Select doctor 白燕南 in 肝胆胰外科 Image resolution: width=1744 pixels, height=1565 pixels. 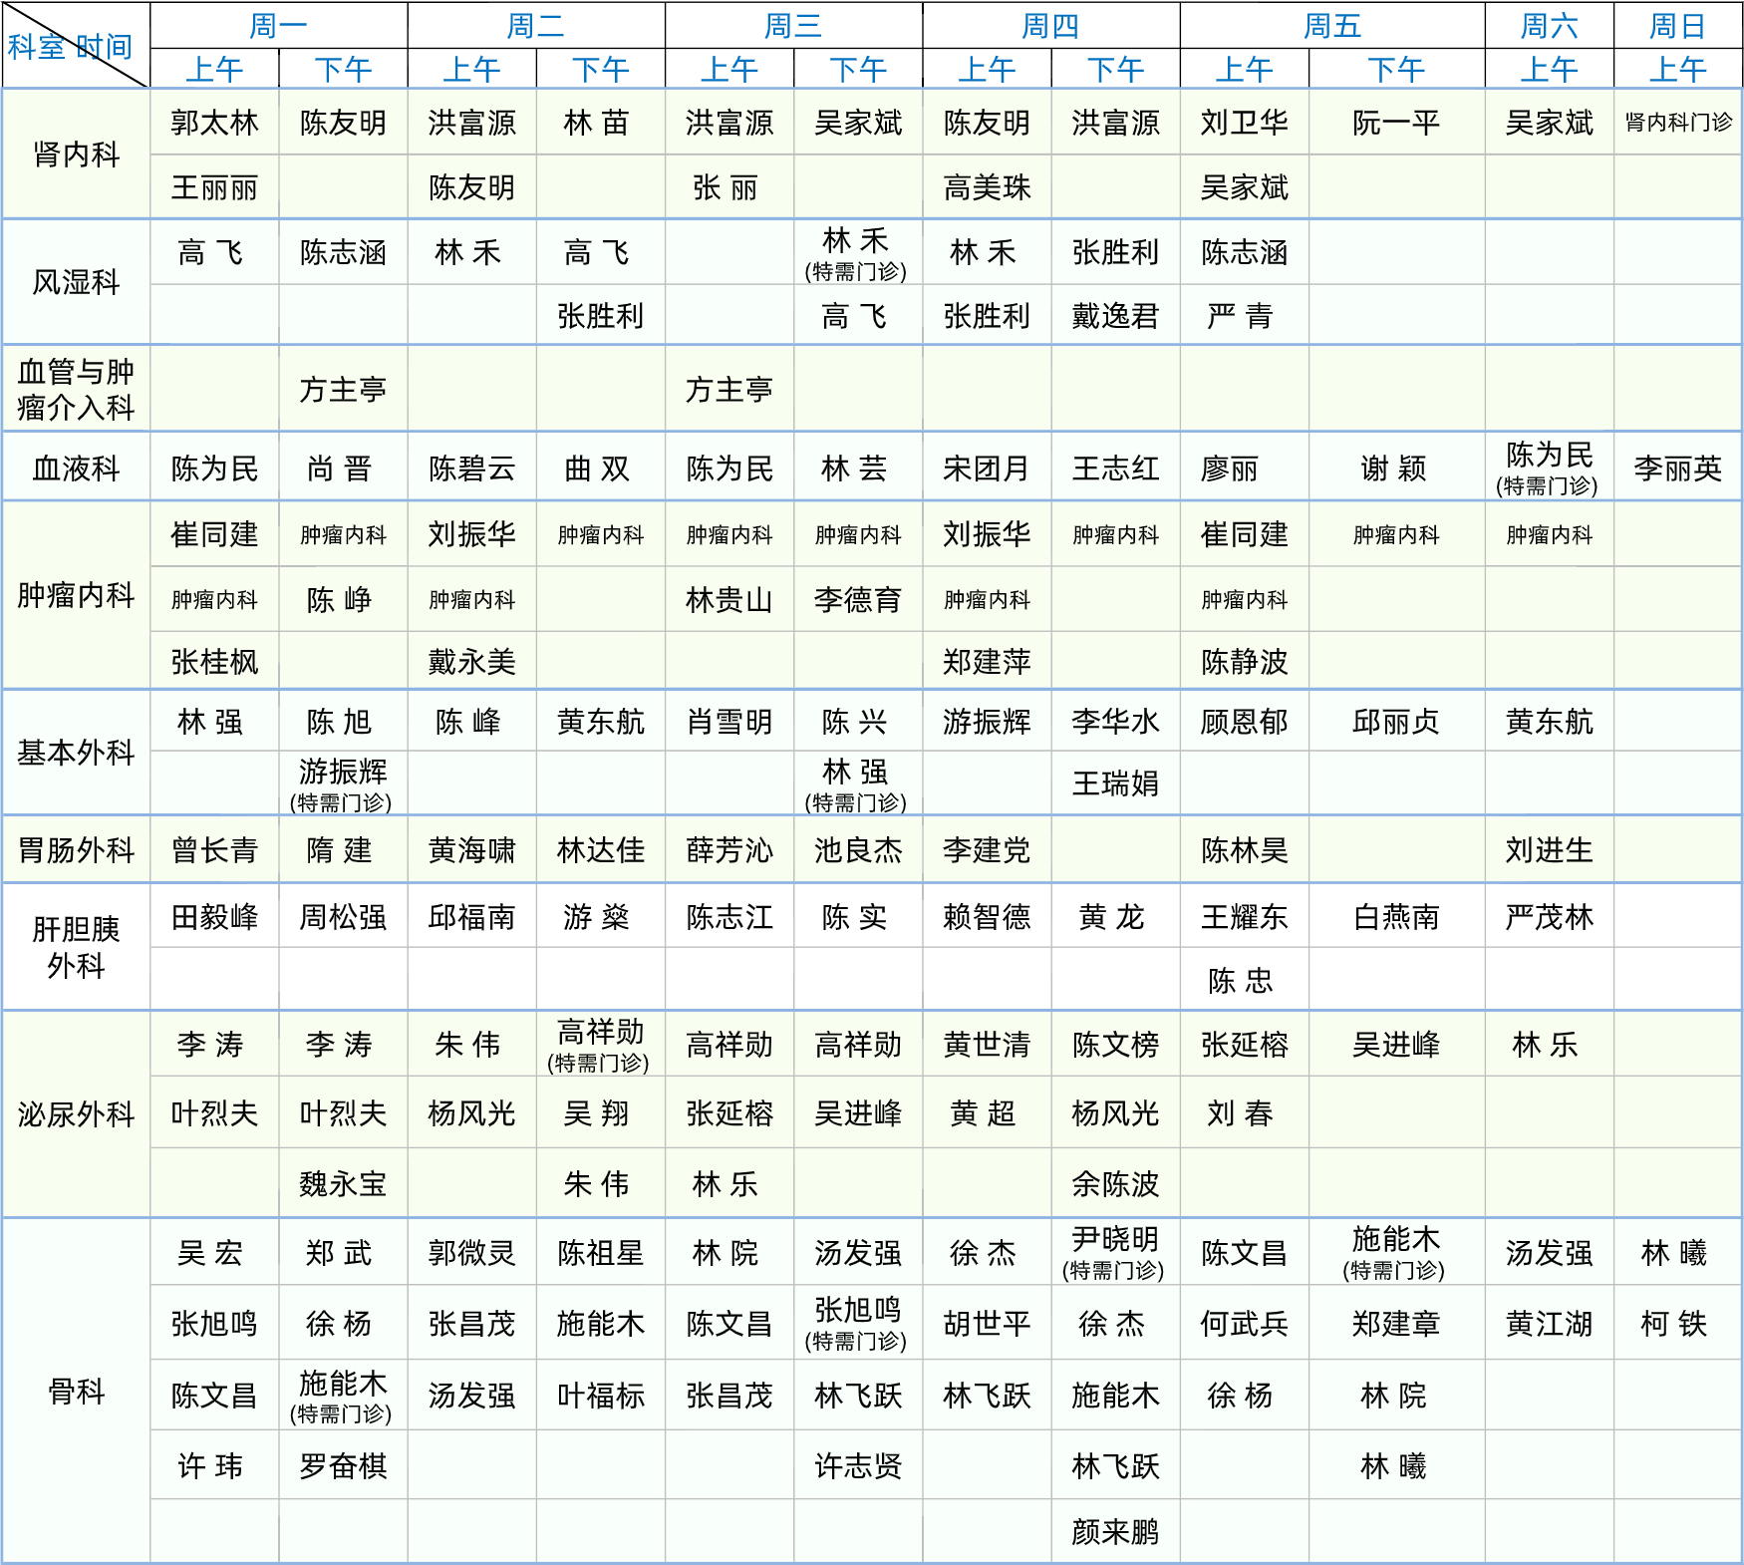[1395, 917]
